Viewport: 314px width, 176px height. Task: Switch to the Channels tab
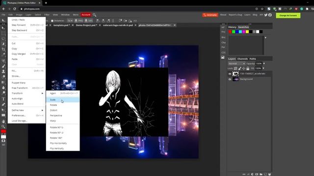tap(242, 59)
